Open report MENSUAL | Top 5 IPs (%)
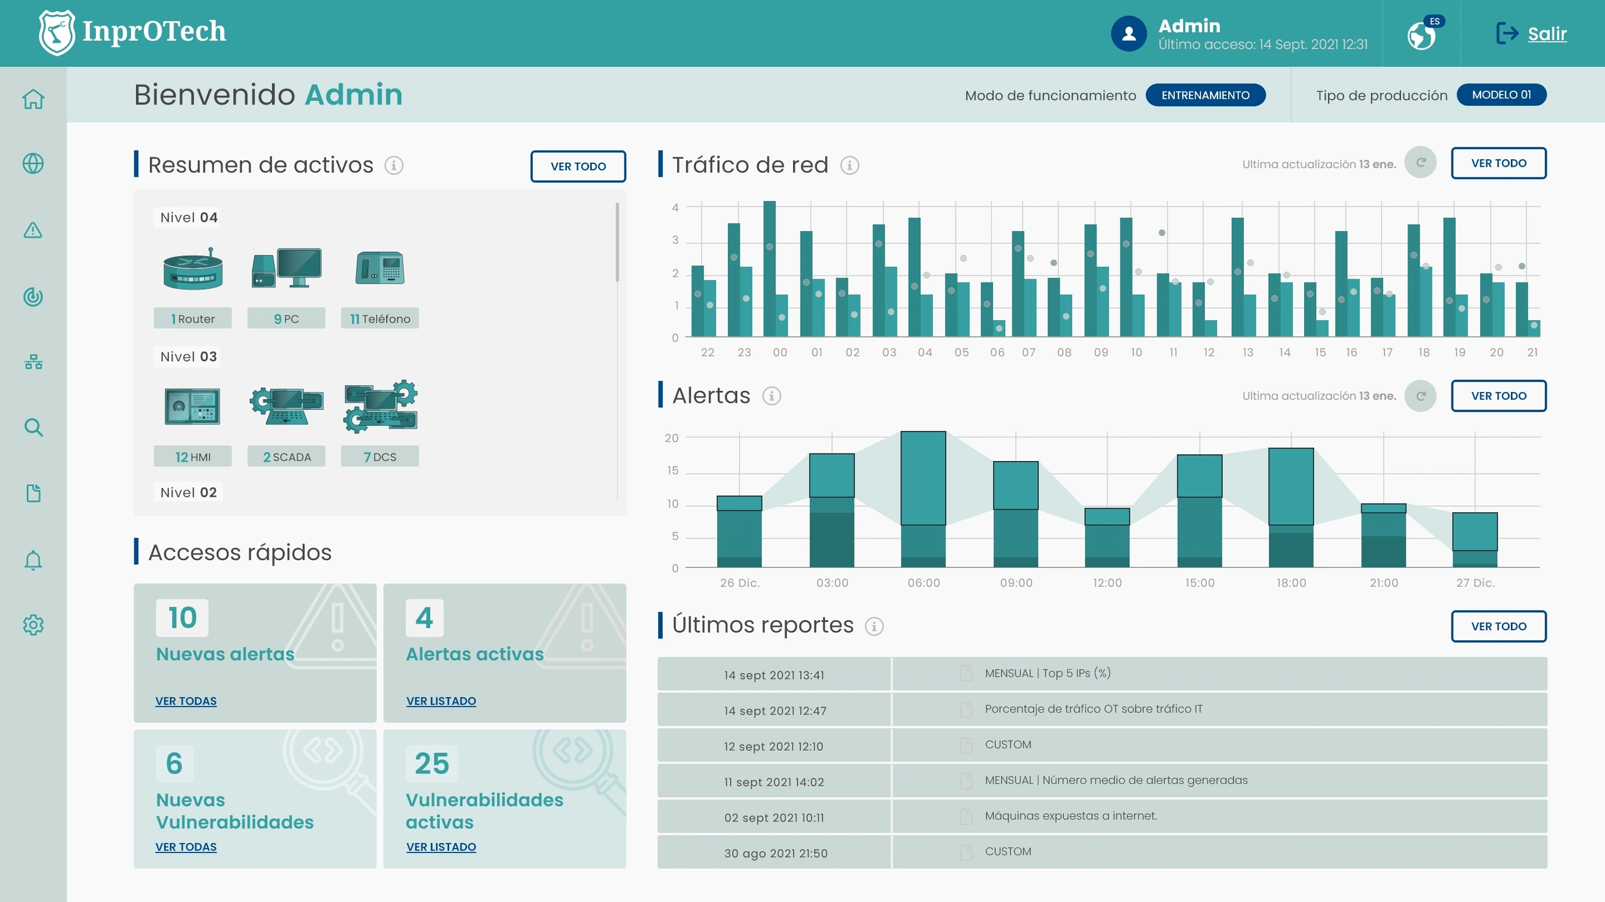The height and width of the screenshot is (902, 1605). point(1102,674)
